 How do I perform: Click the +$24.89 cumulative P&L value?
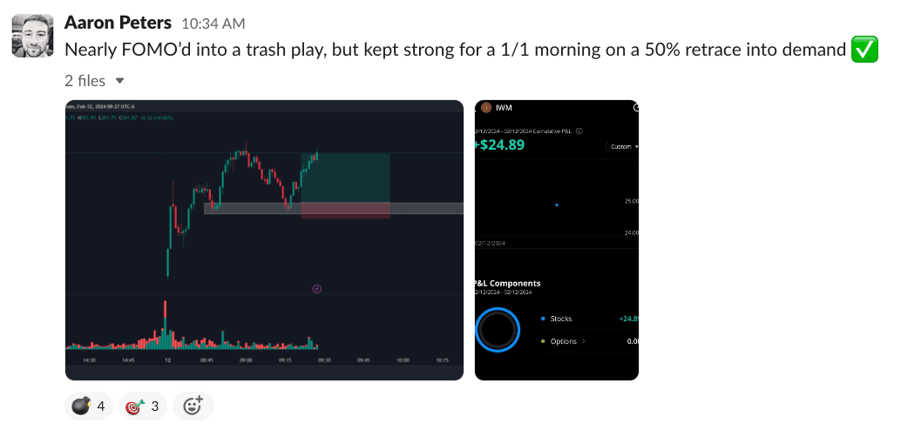pos(500,144)
